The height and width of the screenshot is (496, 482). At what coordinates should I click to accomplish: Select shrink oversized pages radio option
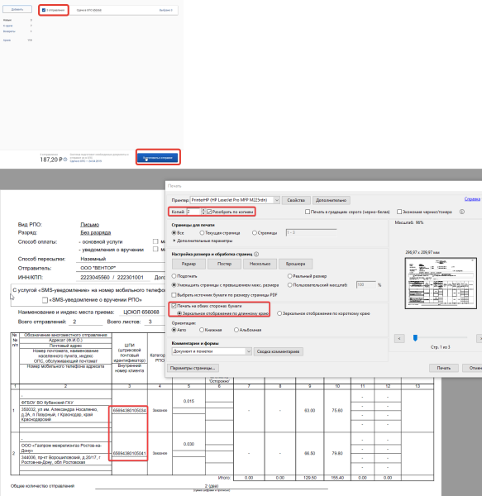[174, 284]
